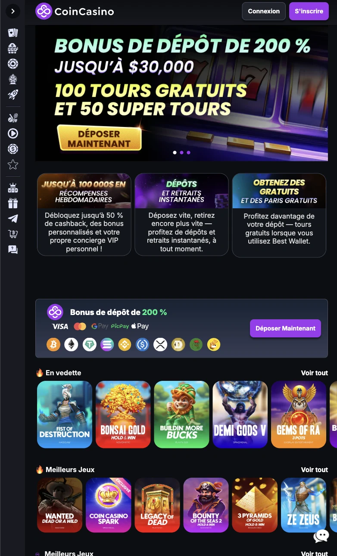Select the second banner carousel dot
The width and height of the screenshot is (337, 556).
pyautogui.click(x=181, y=152)
